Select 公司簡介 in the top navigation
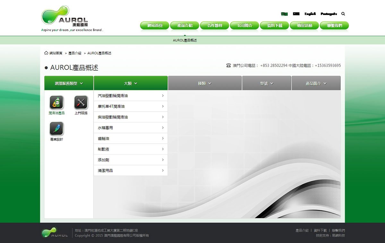This screenshot has height=243, width=385. 244,25
